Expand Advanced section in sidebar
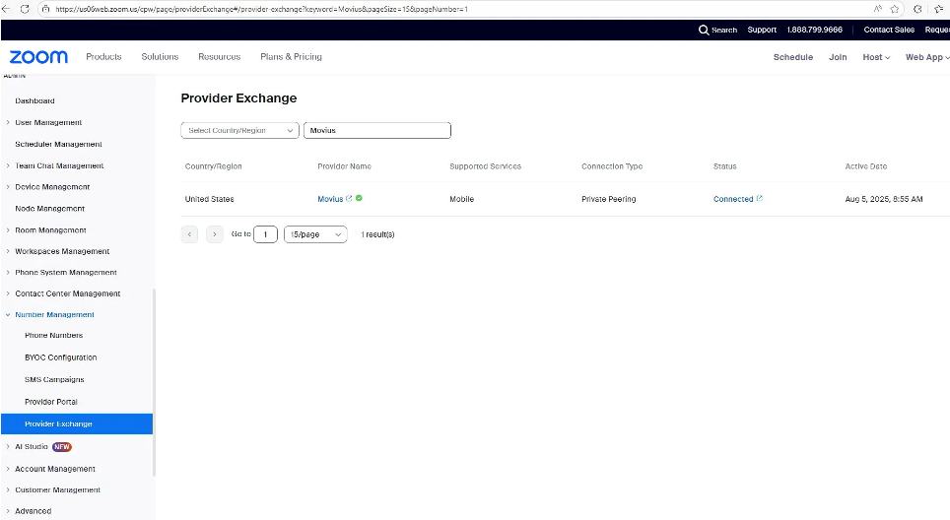 [8, 511]
